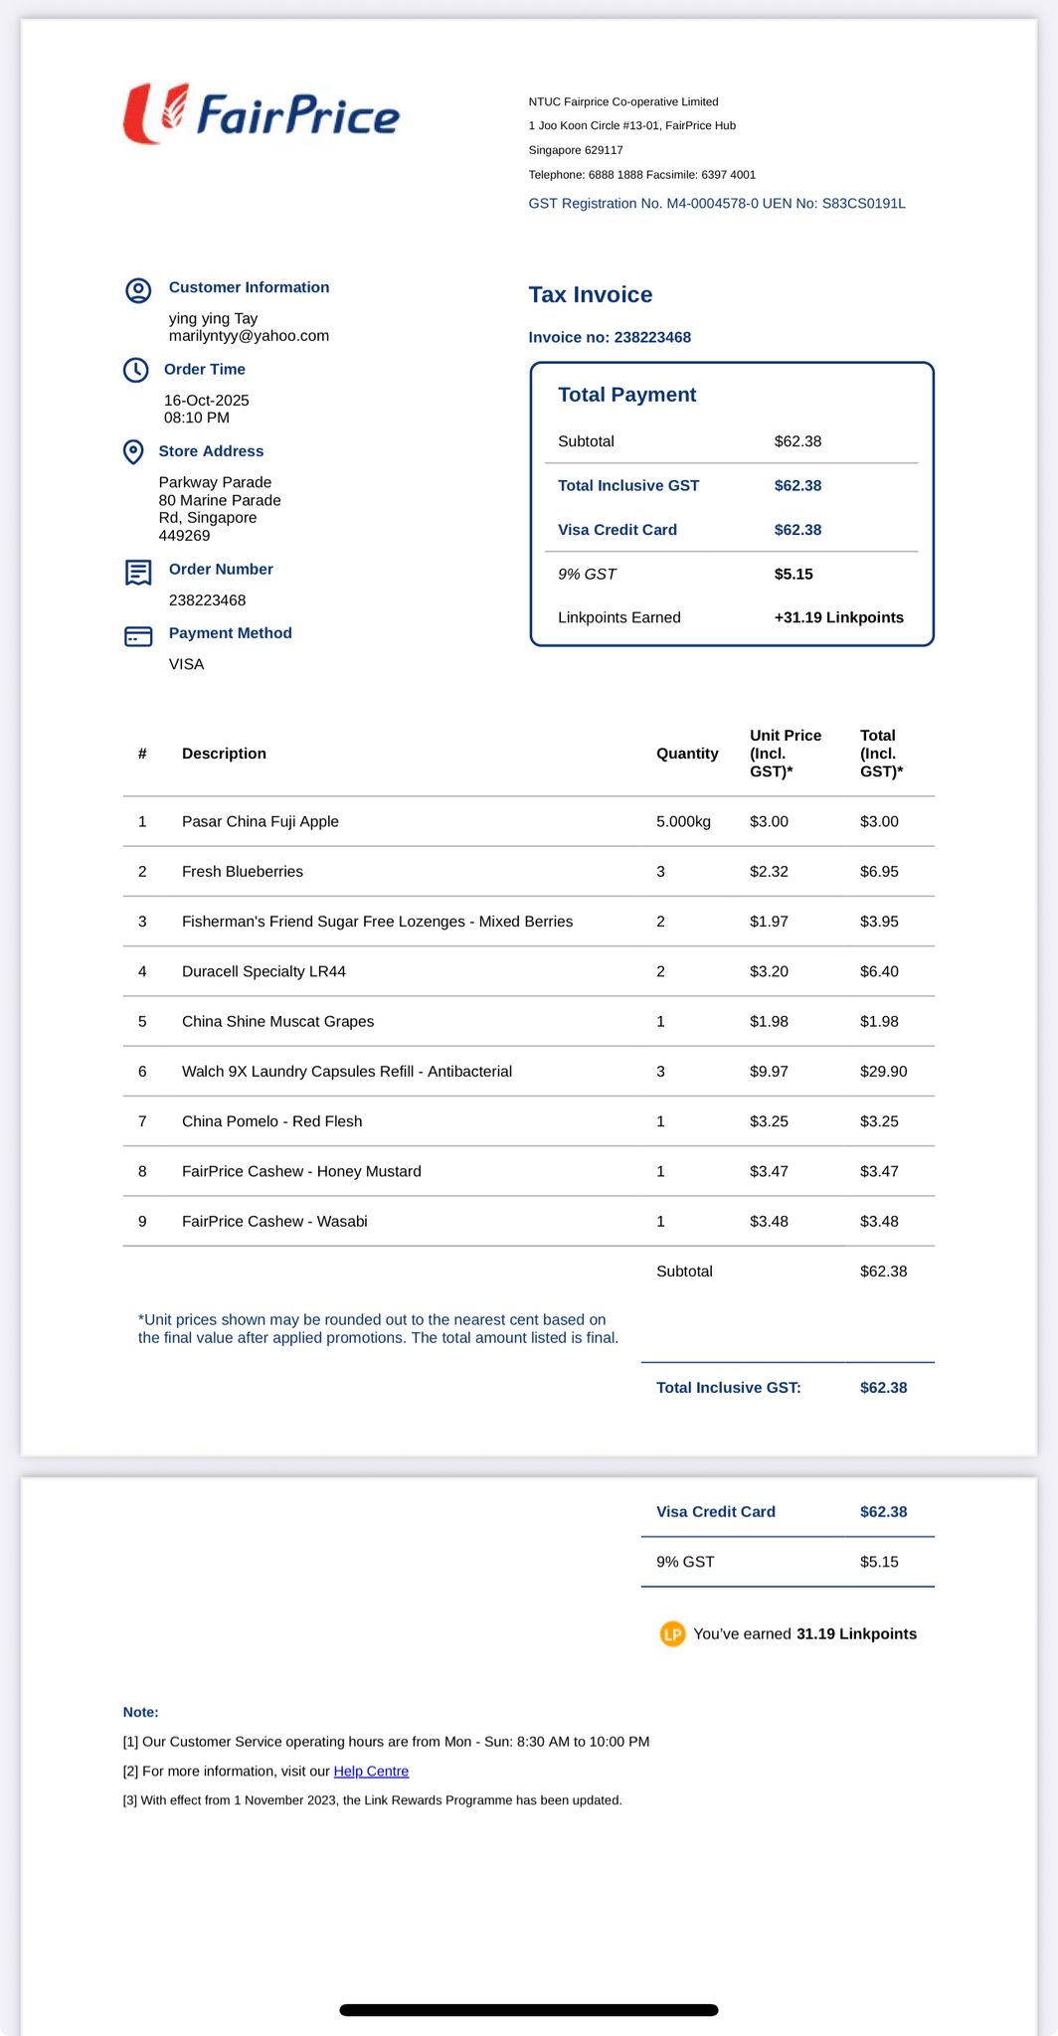Click the Store Address location pin icon
The width and height of the screenshot is (1058, 2036).
(133, 451)
